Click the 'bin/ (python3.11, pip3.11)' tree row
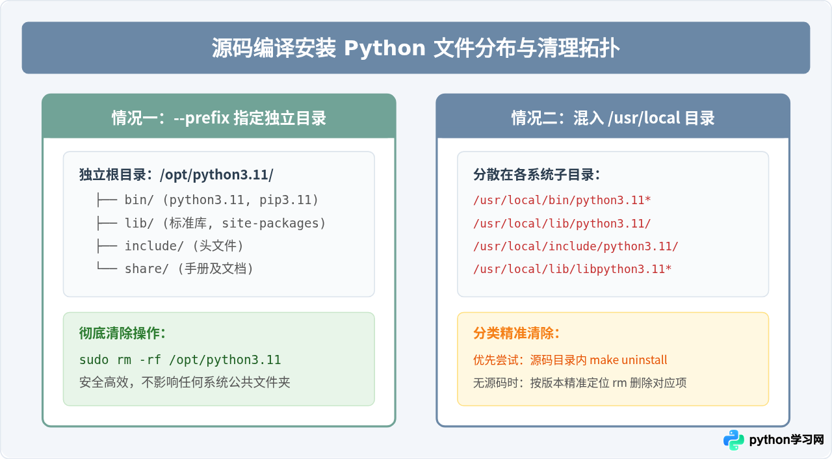The width and height of the screenshot is (832, 459). point(207,200)
